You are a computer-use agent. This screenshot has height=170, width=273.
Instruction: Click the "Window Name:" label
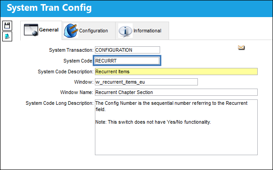tap(76, 92)
